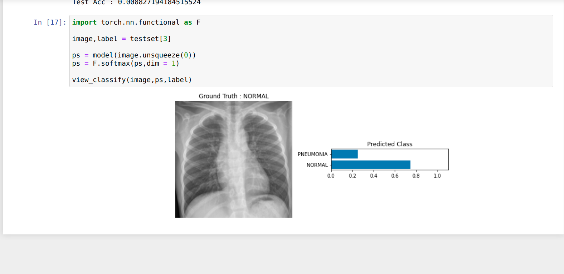Click the 1.0 x-axis tick label

(x=437, y=176)
